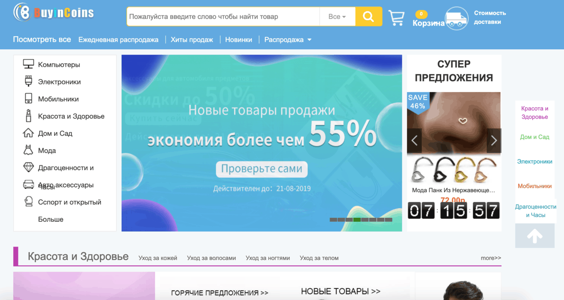This screenshot has width=564, height=300.
Task: Open Уход за кожей subcategory
Action: pos(158,258)
